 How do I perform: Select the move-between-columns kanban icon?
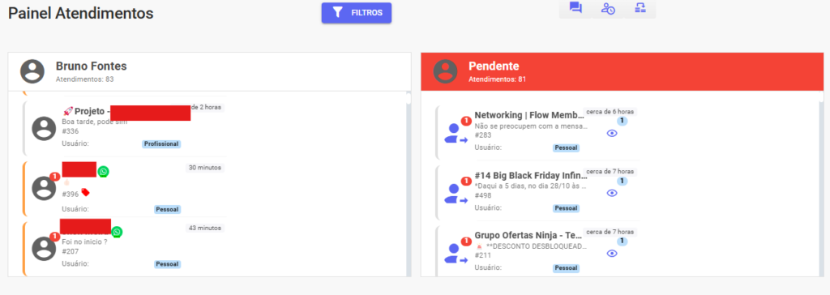click(x=640, y=8)
